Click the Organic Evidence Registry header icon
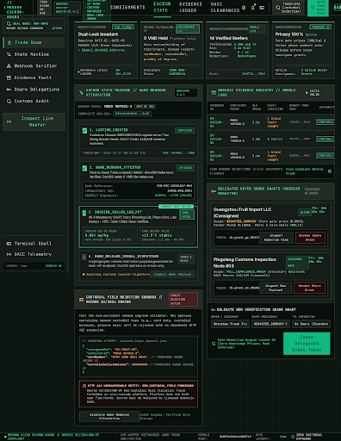This screenshot has width=341, height=441. pos(214,92)
